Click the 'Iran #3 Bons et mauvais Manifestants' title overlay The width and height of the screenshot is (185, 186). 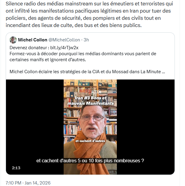[91, 100]
